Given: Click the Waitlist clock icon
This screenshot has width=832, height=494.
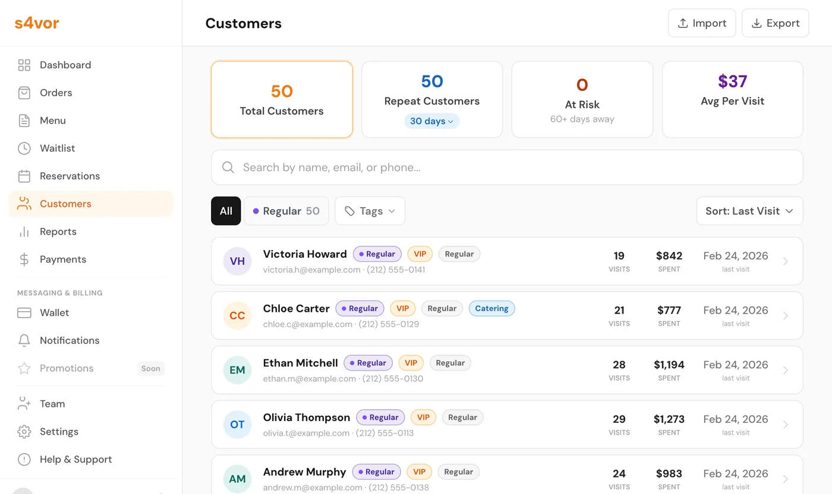Looking at the screenshot, I should point(24,148).
